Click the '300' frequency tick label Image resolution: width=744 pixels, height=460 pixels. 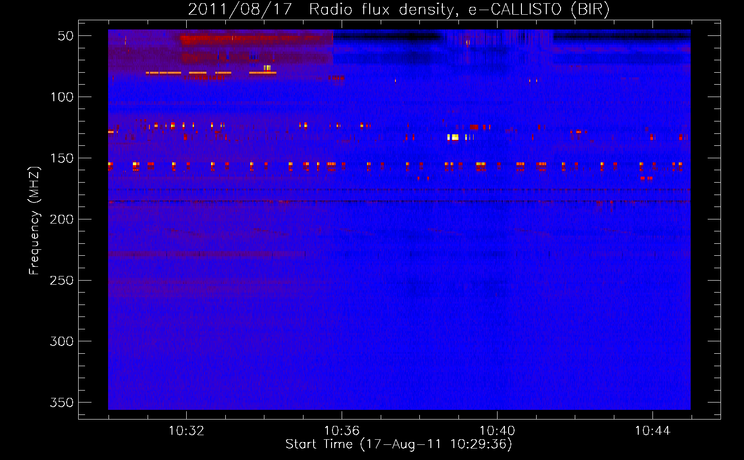pyautogui.click(x=62, y=341)
